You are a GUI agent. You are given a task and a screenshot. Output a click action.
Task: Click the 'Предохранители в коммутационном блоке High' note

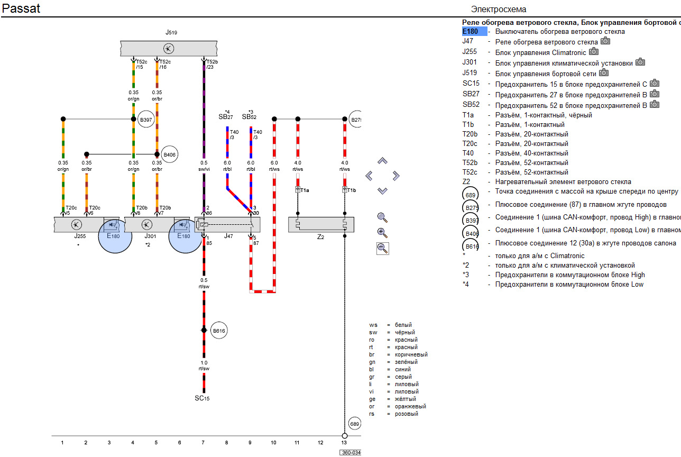pyautogui.click(x=570, y=275)
